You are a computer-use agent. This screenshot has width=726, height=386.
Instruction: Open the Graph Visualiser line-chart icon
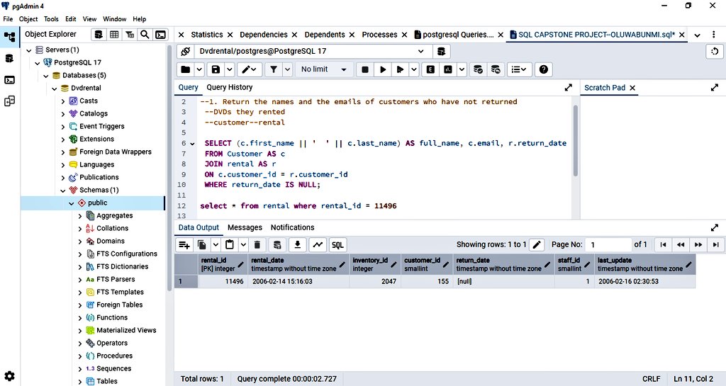(318, 245)
